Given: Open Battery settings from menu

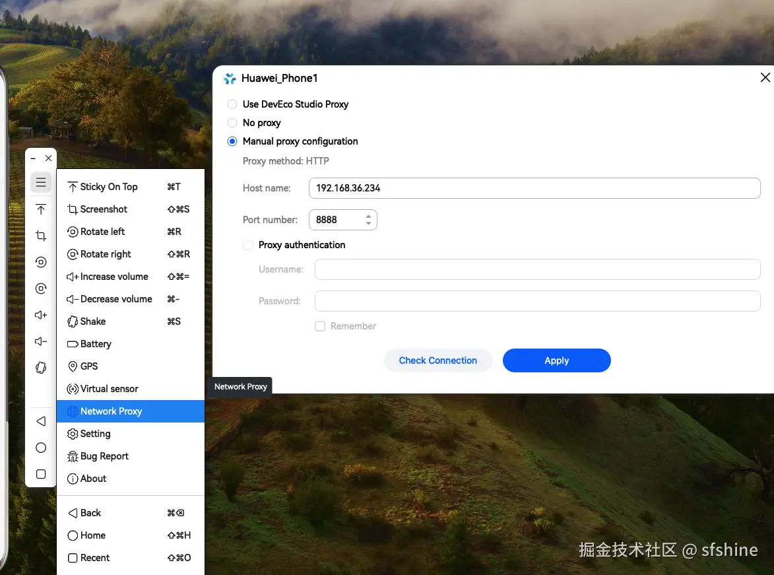Looking at the screenshot, I should pyautogui.click(x=130, y=344).
